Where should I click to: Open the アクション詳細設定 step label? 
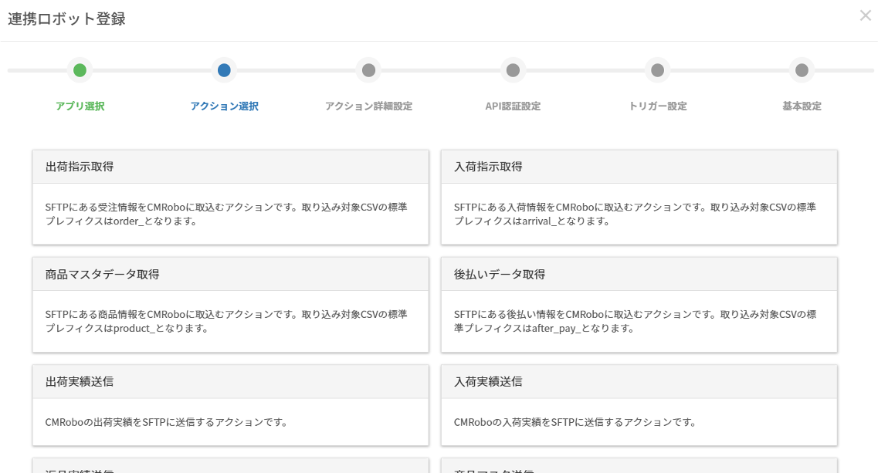(x=368, y=106)
